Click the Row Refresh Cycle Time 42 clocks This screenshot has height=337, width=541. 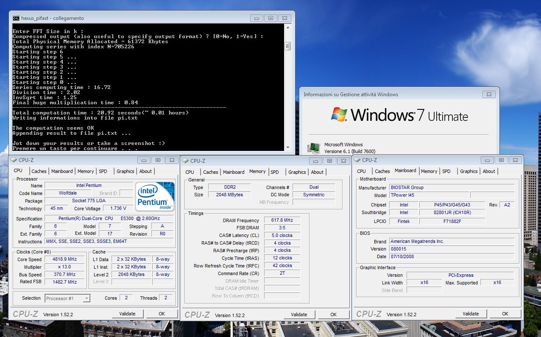282,266
